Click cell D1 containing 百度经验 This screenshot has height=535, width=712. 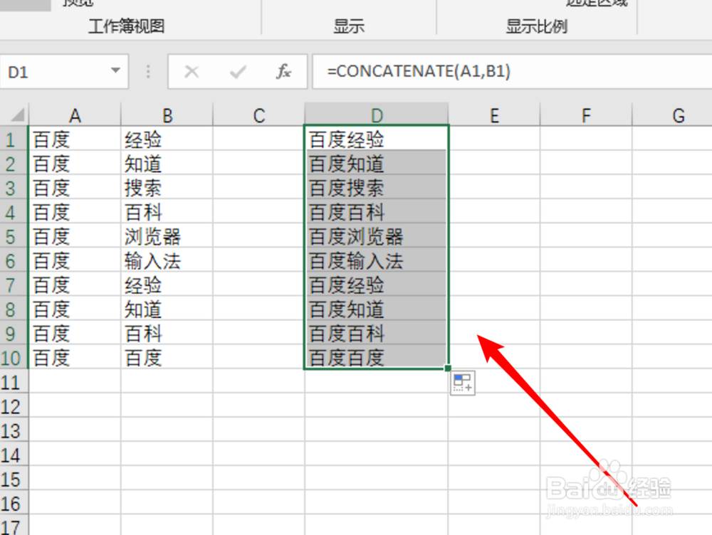coord(377,139)
